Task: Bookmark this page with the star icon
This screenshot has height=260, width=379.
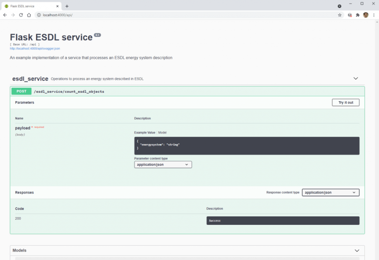Action: pyautogui.click(x=340, y=15)
